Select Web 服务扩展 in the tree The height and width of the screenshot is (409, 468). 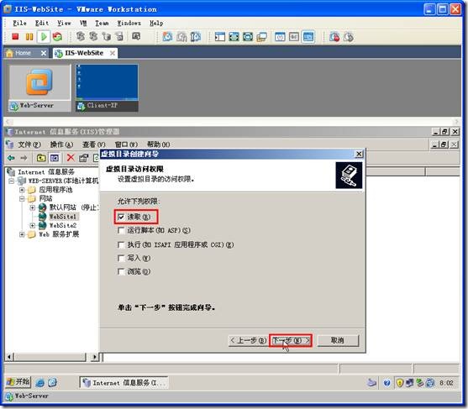pyautogui.click(x=59, y=234)
